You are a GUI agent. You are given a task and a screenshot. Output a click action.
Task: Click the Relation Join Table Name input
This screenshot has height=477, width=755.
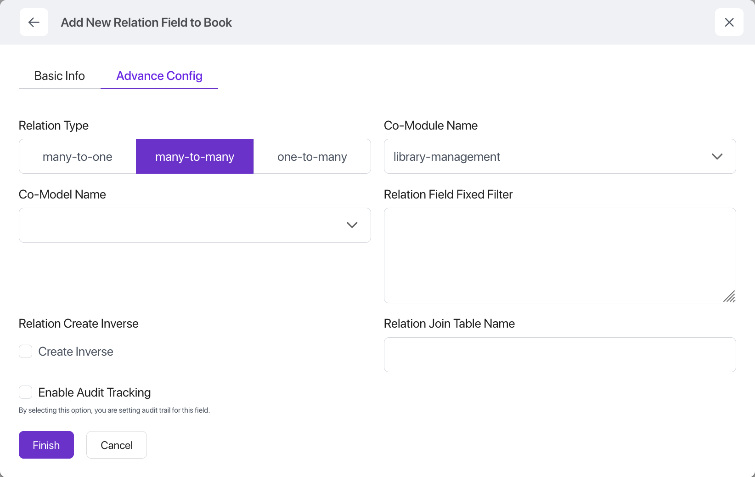pyautogui.click(x=559, y=355)
